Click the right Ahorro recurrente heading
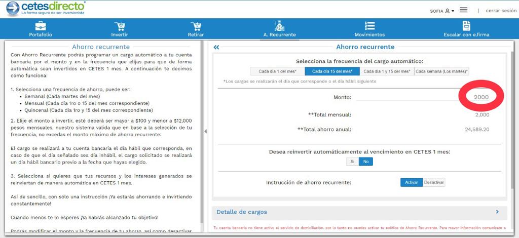 (x=365, y=47)
